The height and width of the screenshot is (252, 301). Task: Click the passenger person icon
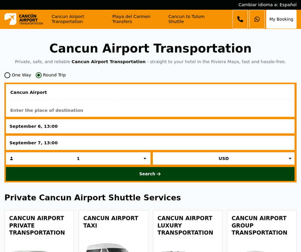(x=12, y=159)
